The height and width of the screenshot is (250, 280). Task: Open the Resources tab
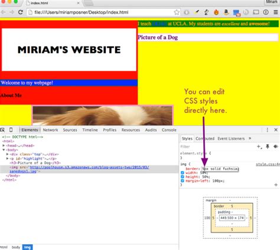point(131,130)
